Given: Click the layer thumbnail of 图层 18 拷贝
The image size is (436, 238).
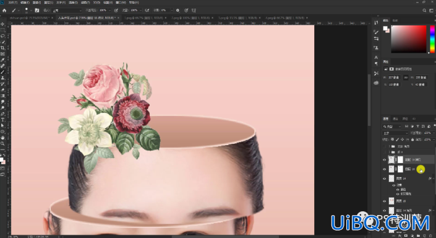Looking at the screenshot, I should pyautogui.click(x=391, y=160).
